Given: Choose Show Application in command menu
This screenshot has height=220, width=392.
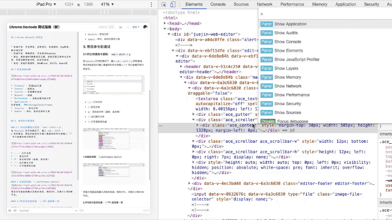Looking at the screenshot, I should [325, 24].
